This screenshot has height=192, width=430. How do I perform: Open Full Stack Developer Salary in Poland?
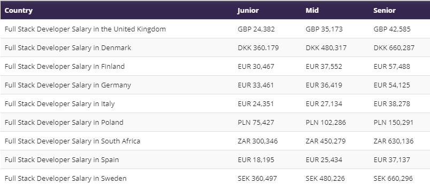coord(64,122)
